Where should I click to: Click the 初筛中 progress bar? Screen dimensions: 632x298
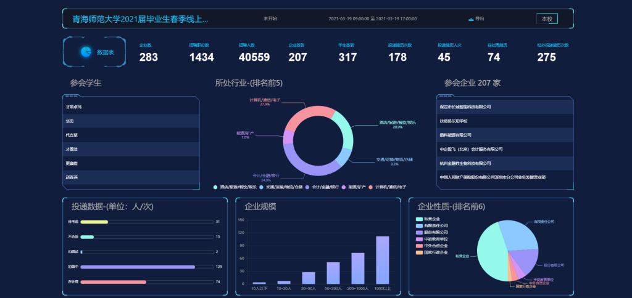tap(138, 267)
